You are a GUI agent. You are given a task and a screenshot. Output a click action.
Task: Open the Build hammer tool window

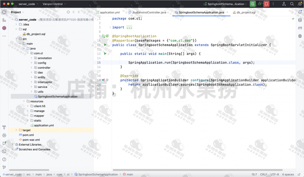pos(4,127)
